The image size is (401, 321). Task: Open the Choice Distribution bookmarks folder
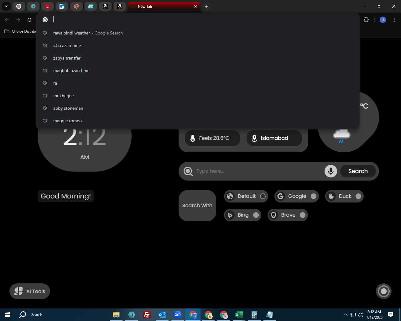20,31
